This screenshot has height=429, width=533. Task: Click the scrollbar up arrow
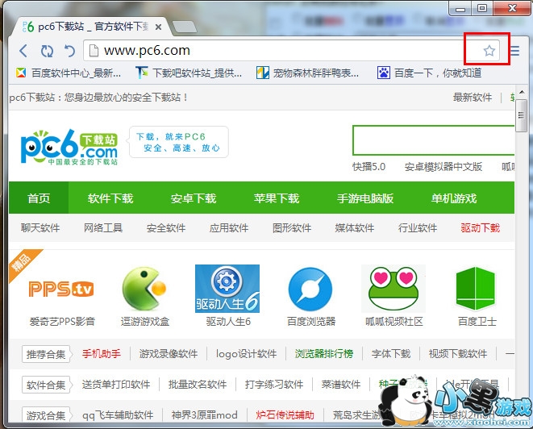click(522, 92)
